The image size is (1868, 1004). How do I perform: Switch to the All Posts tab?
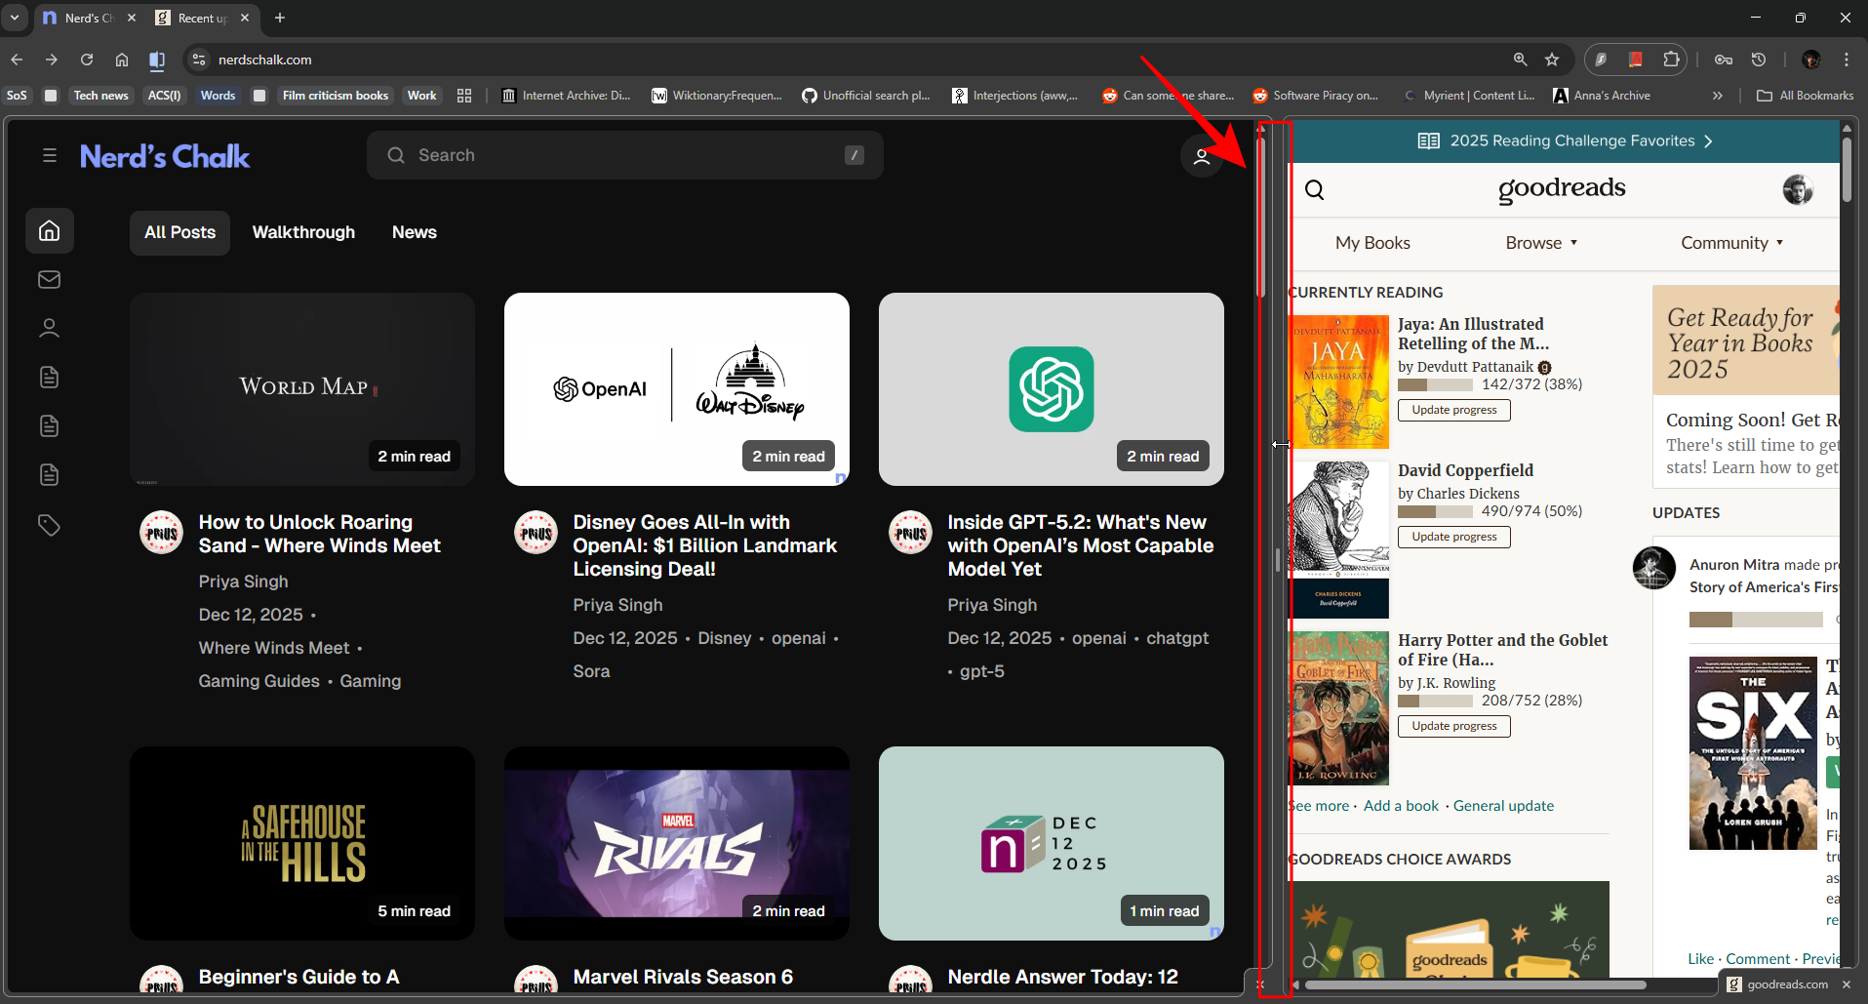[180, 232]
